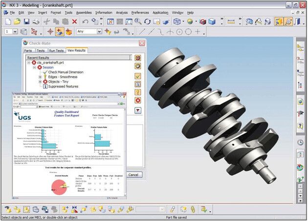The width and height of the screenshot is (308, 221).
Task: Collapse the cts_crankshaft.prt tree node
Action: [29, 63]
